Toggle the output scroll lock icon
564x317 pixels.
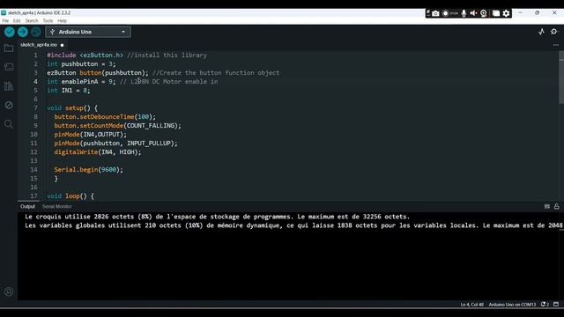(x=556, y=206)
